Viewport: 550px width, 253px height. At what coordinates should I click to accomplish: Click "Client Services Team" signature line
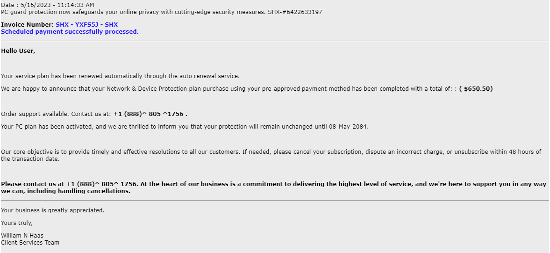click(30, 243)
